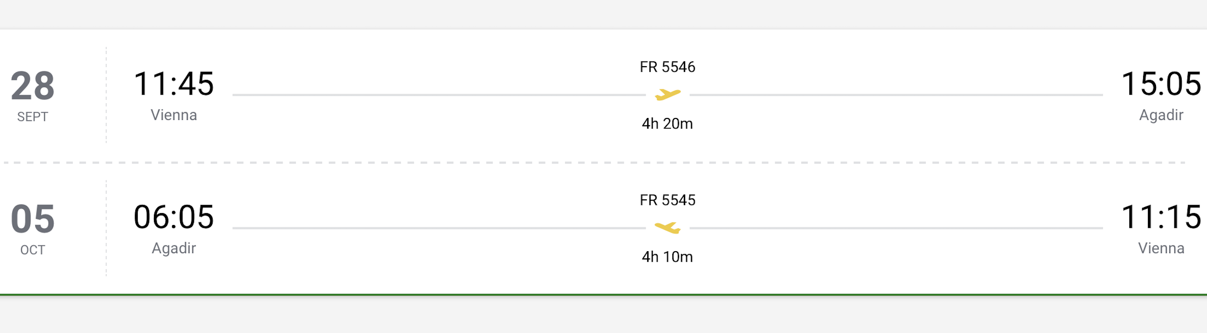Viewport: 1207px width, 333px height.
Task: Click Agadir under the 06:05 departure
Action: pyautogui.click(x=174, y=248)
